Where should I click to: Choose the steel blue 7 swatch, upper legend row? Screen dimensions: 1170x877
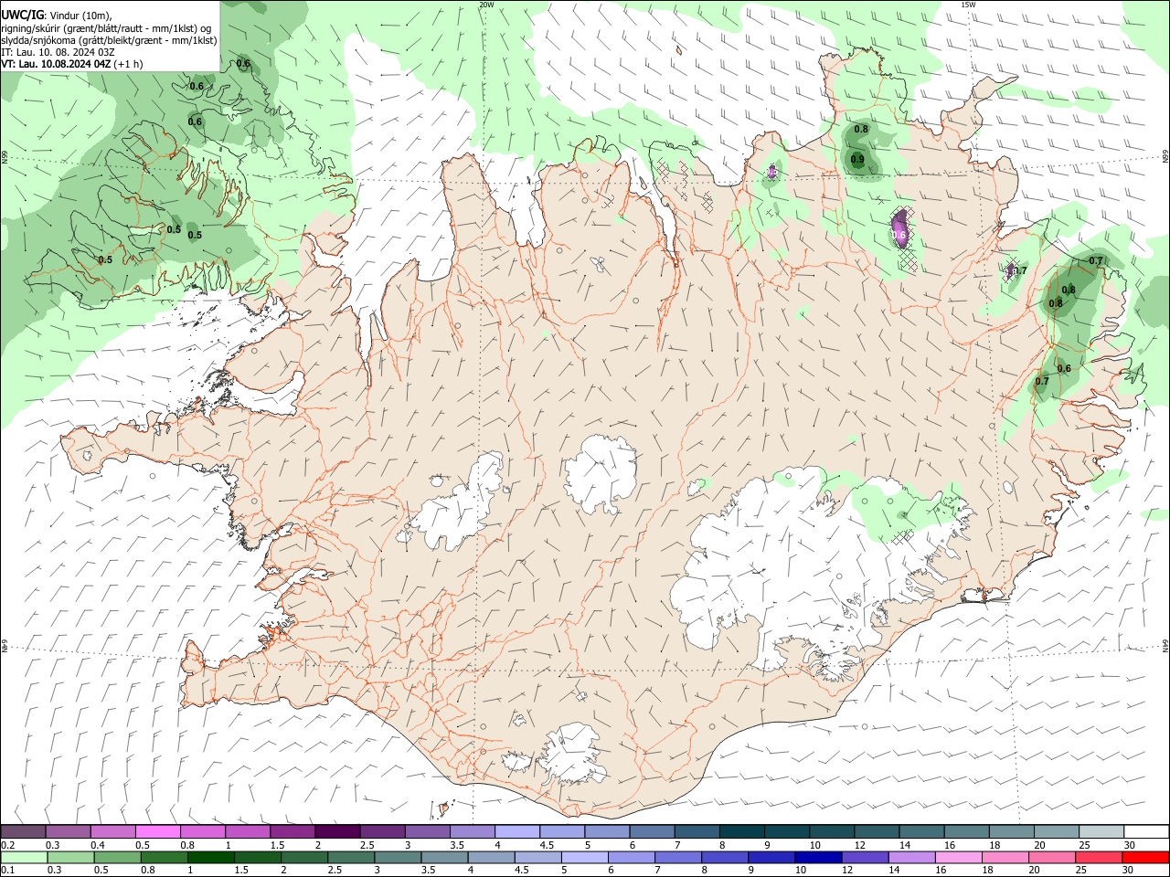click(697, 832)
